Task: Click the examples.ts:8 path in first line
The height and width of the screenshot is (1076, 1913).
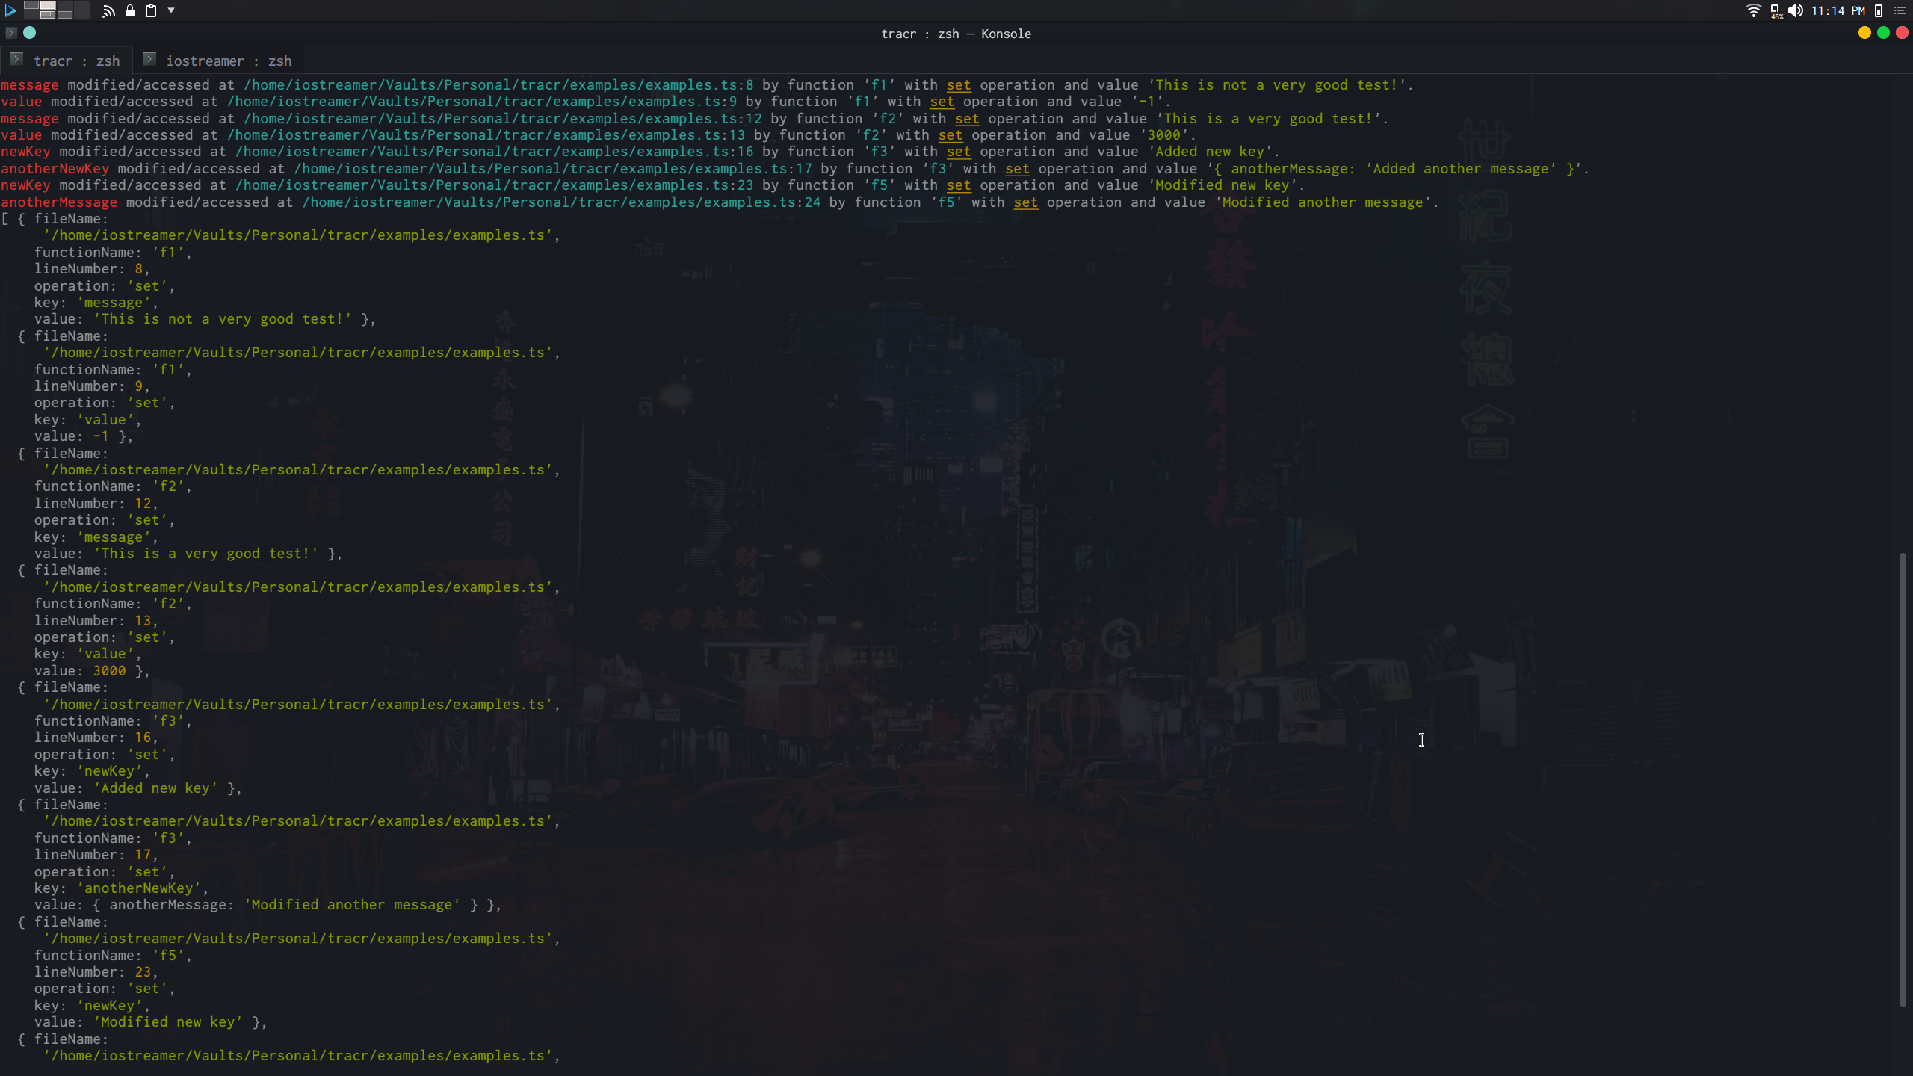Action: [498, 85]
